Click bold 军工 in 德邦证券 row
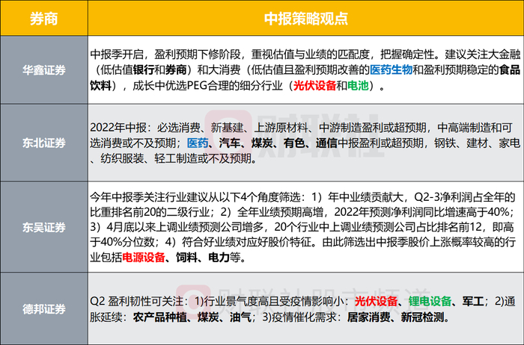Screen dimensions: 524x345 (x=473, y=302)
